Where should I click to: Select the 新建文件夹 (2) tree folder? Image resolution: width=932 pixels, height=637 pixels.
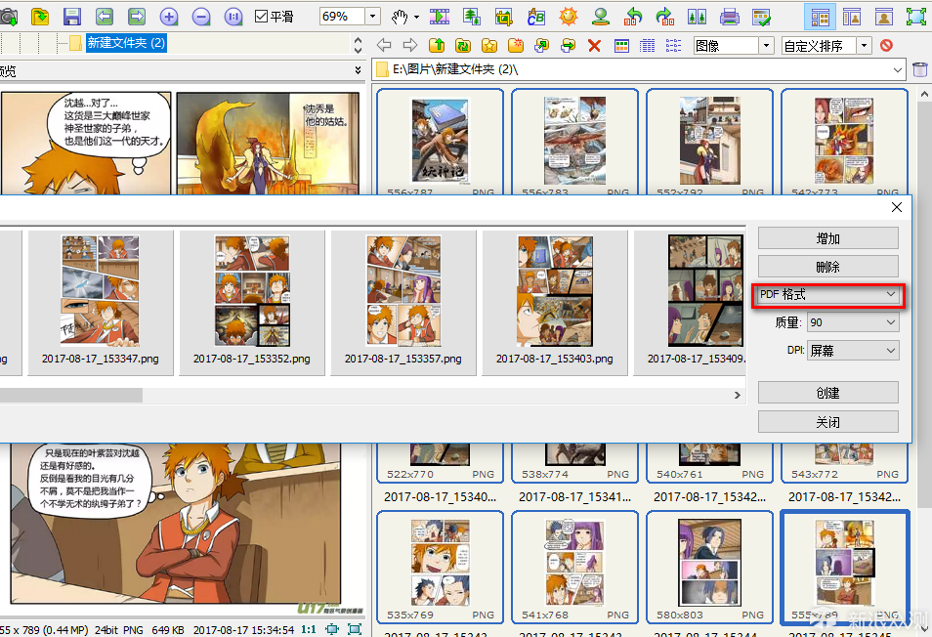point(126,43)
